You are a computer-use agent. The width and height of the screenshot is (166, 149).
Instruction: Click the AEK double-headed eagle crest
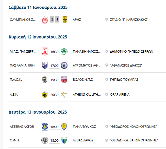point(45,95)
